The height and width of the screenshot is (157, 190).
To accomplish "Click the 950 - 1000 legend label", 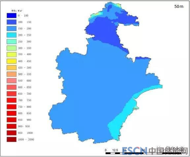I will tap(25, 133).
